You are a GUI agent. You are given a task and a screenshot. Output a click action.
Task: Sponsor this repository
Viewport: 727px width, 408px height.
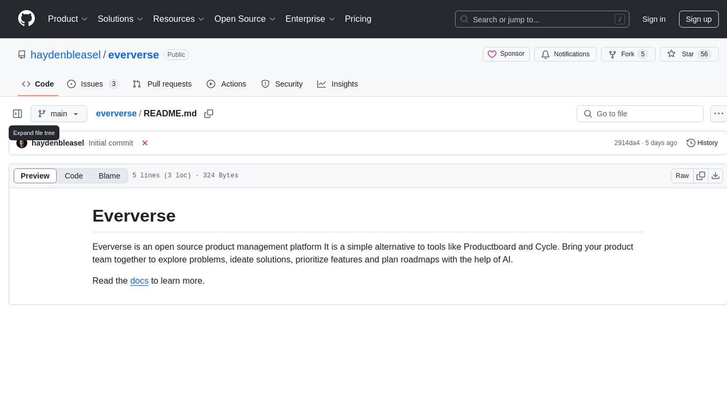(x=506, y=54)
